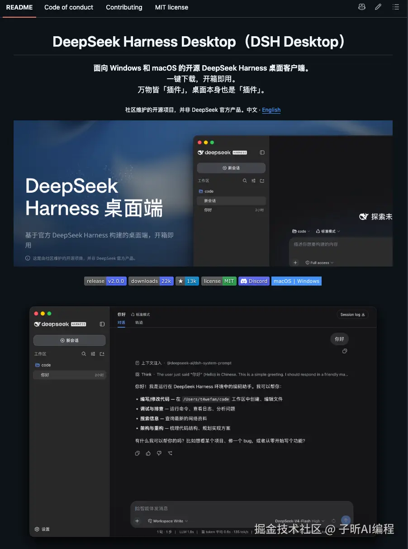The image size is (408, 549).
Task: Open 标准模式 dropdown above banner input
Action: pyautogui.click(x=328, y=231)
